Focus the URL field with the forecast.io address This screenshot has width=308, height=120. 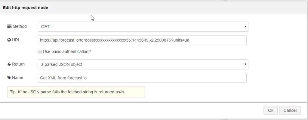coord(142,40)
